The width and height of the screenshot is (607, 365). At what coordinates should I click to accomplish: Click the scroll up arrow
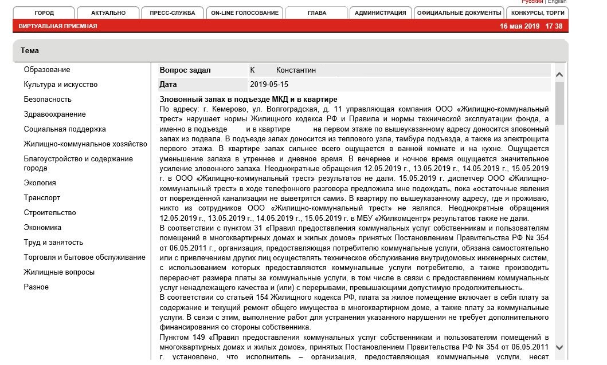coord(559,75)
